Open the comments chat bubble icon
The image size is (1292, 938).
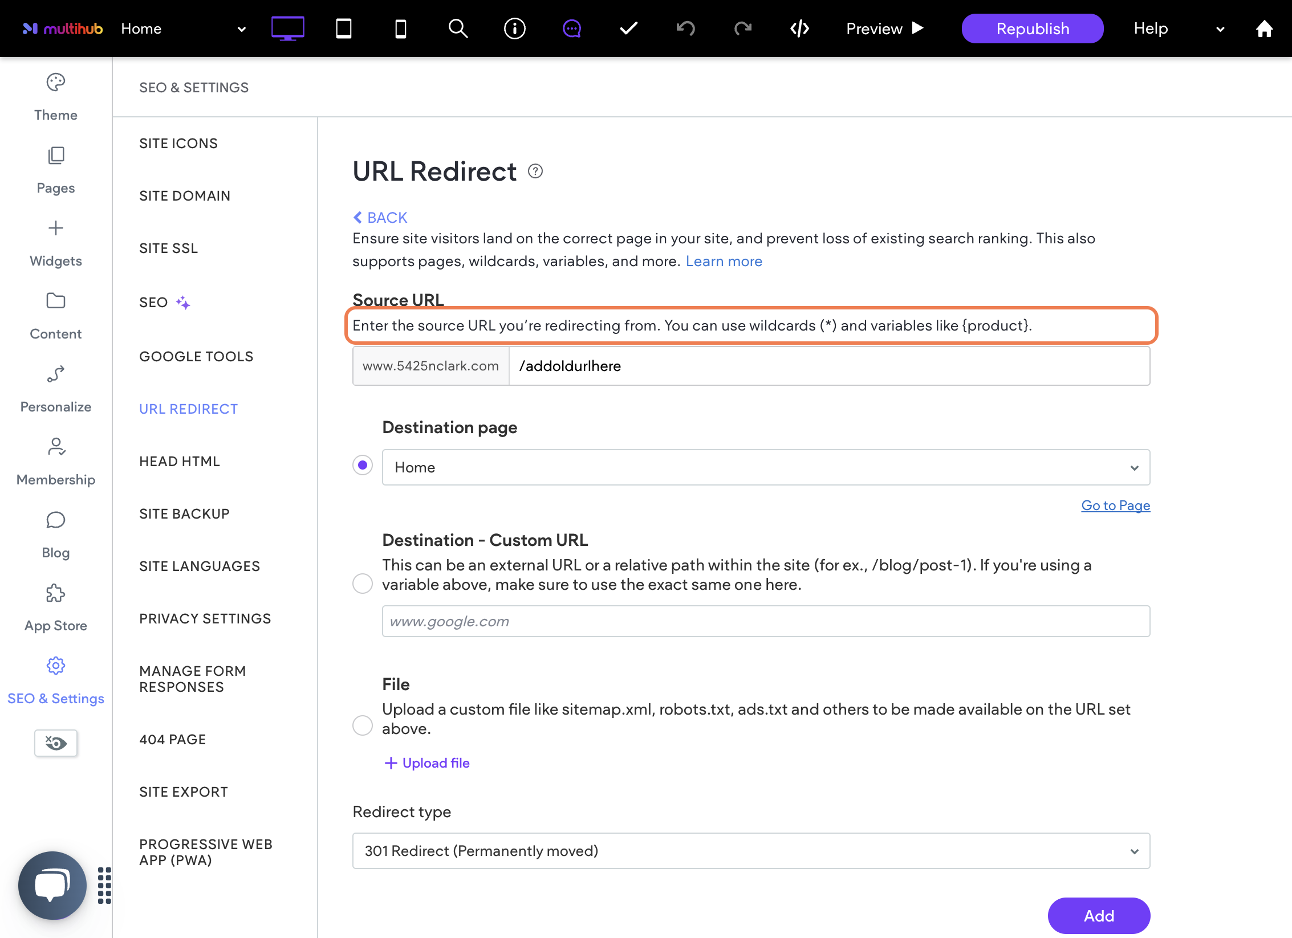572,28
